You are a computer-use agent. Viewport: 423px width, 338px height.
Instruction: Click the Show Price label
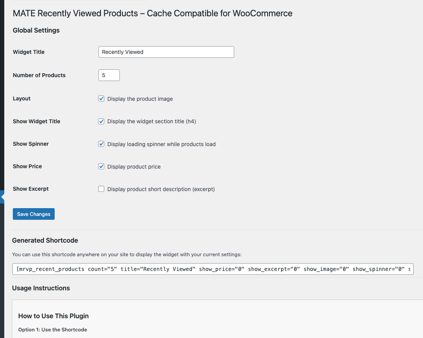(27, 166)
